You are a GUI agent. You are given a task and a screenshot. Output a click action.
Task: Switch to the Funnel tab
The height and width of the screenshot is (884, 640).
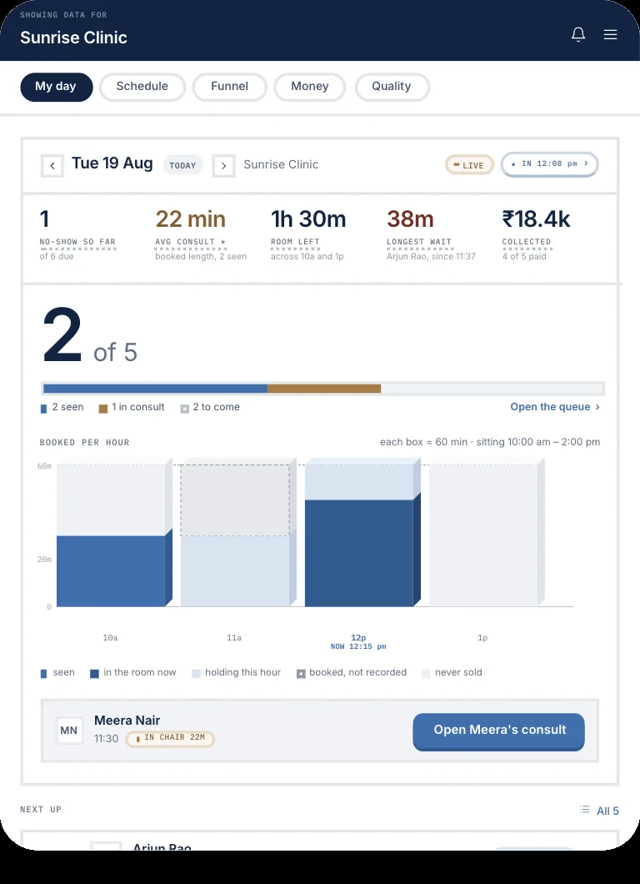pyautogui.click(x=229, y=87)
